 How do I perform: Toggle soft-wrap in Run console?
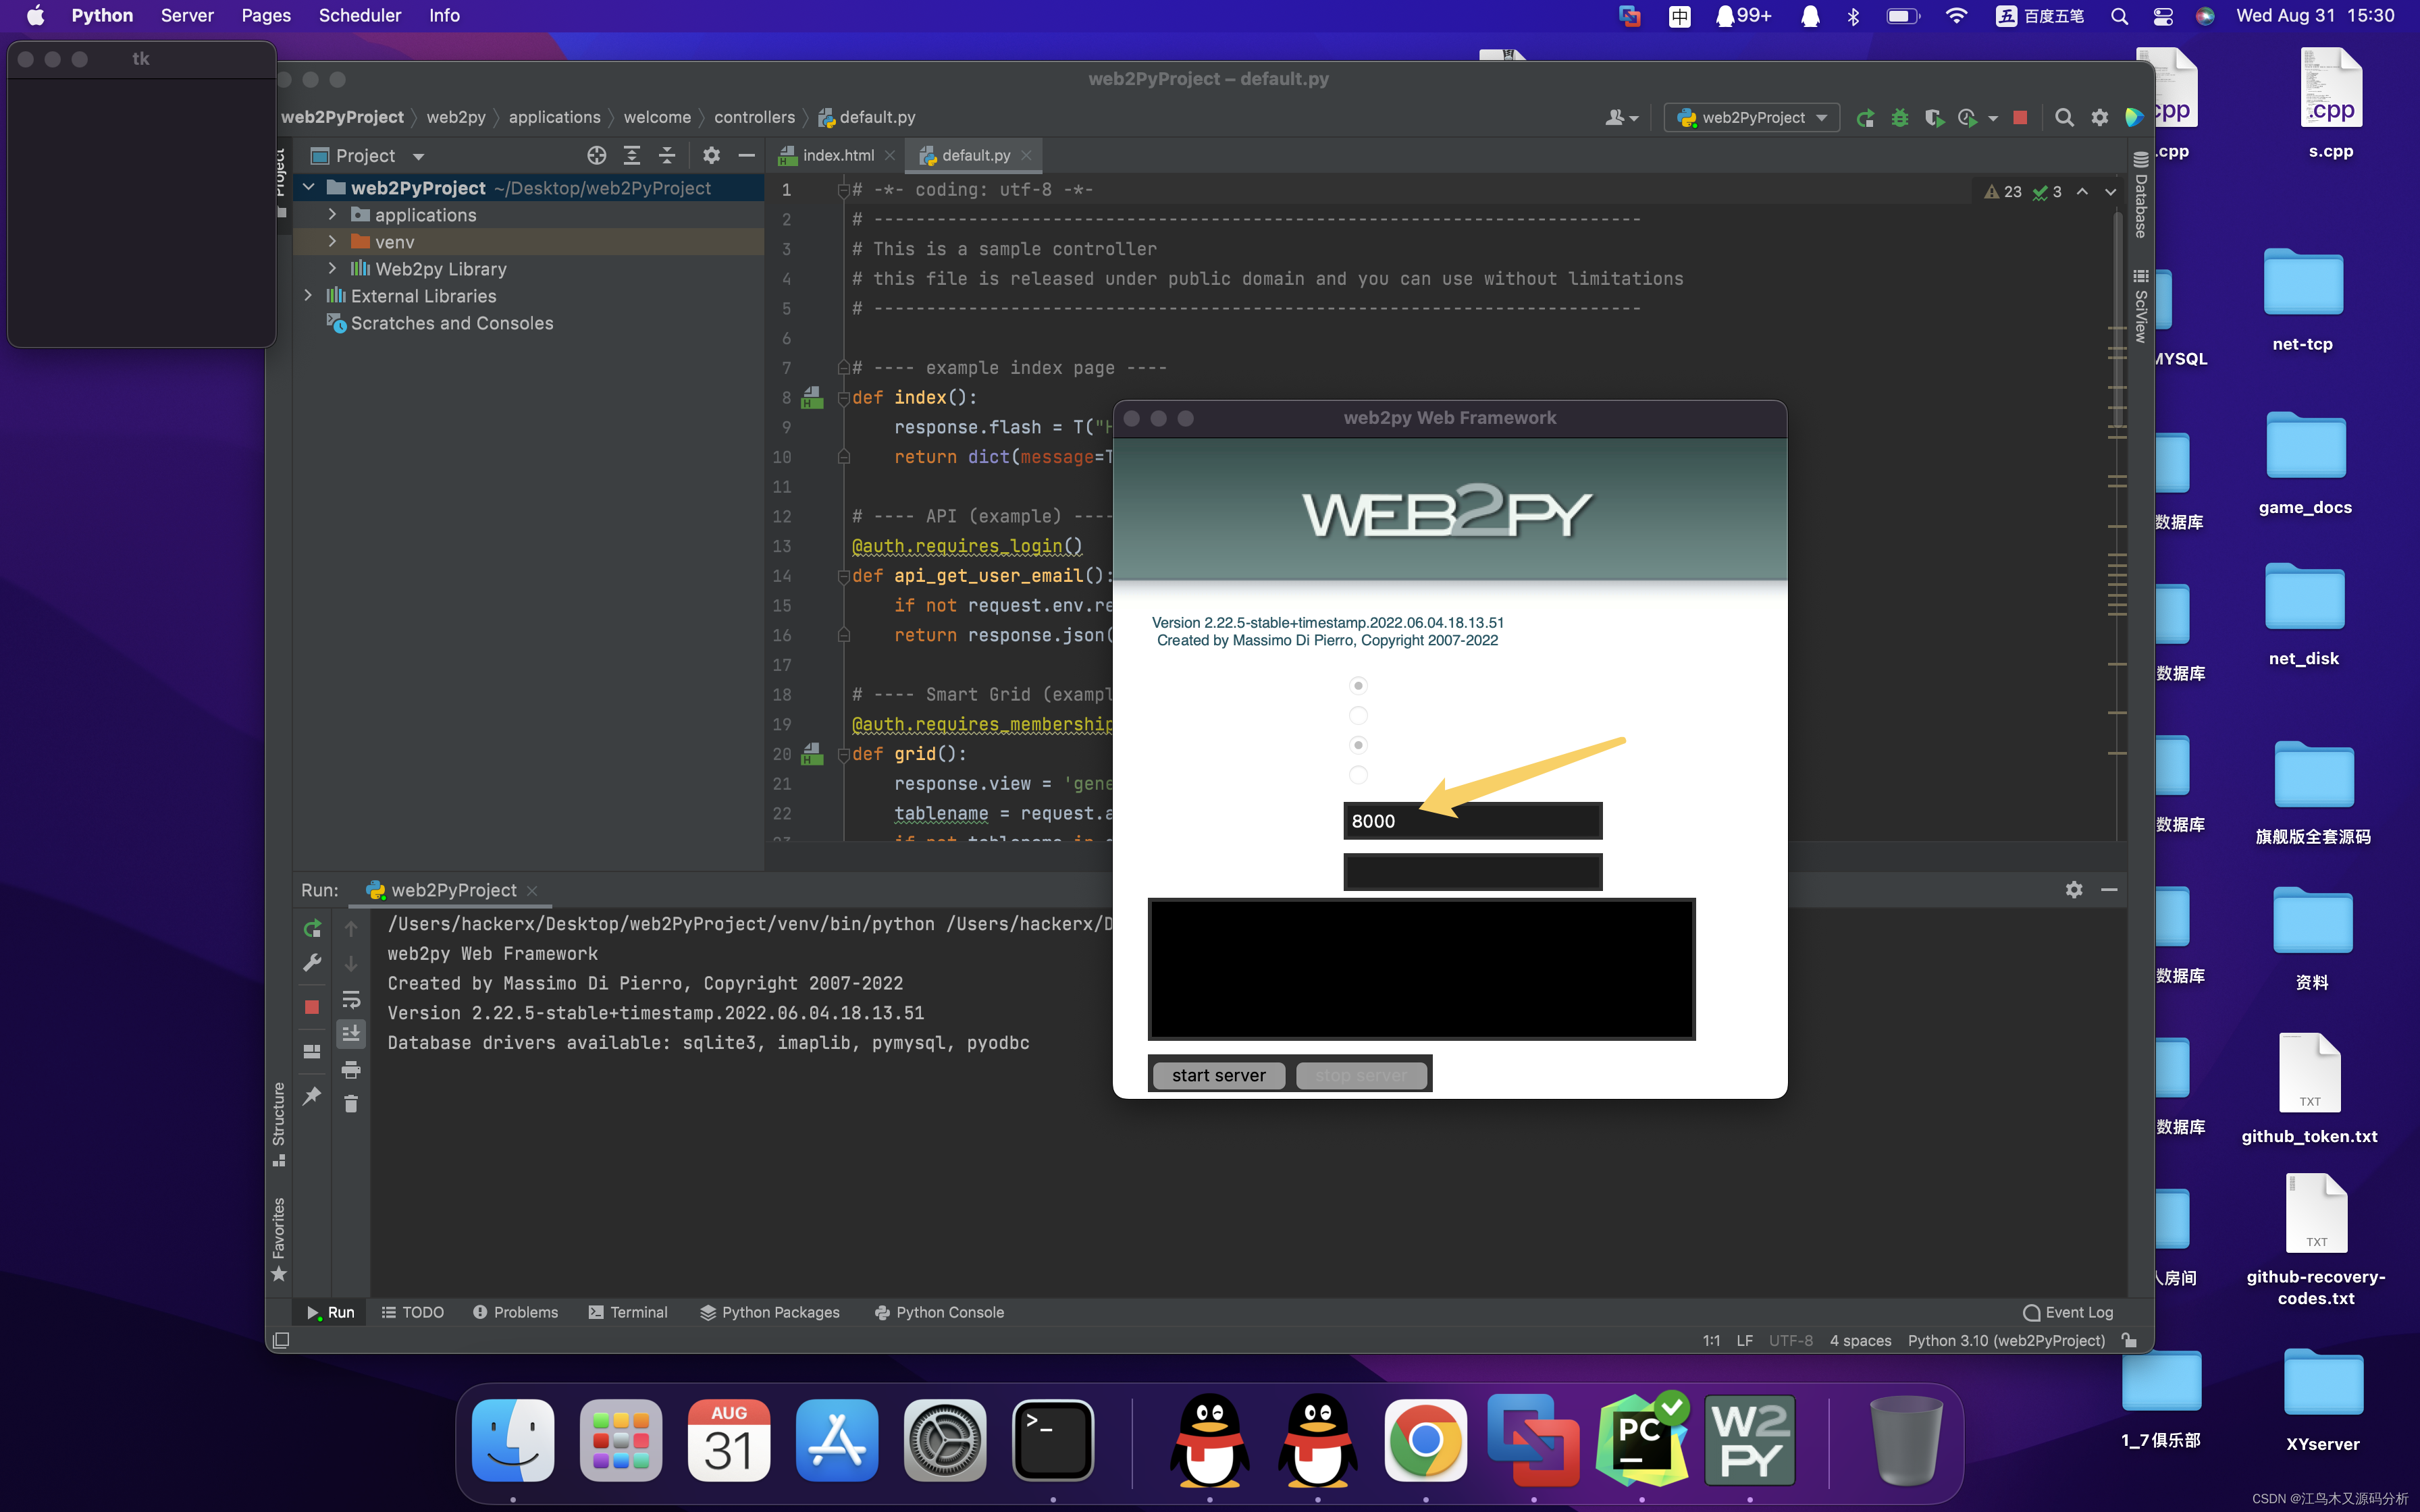pyautogui.click(x=351, y=999)
